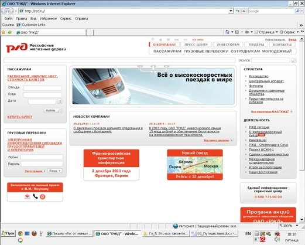Click the IE refresh page icon
The image size is (305, 245).
point(238,11)
